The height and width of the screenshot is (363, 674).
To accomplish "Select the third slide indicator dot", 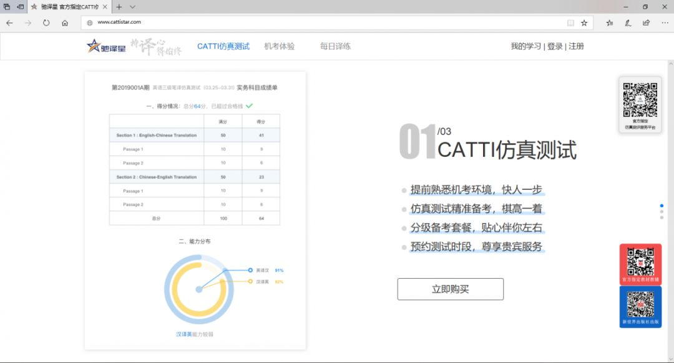I will (x=662, y=217).
